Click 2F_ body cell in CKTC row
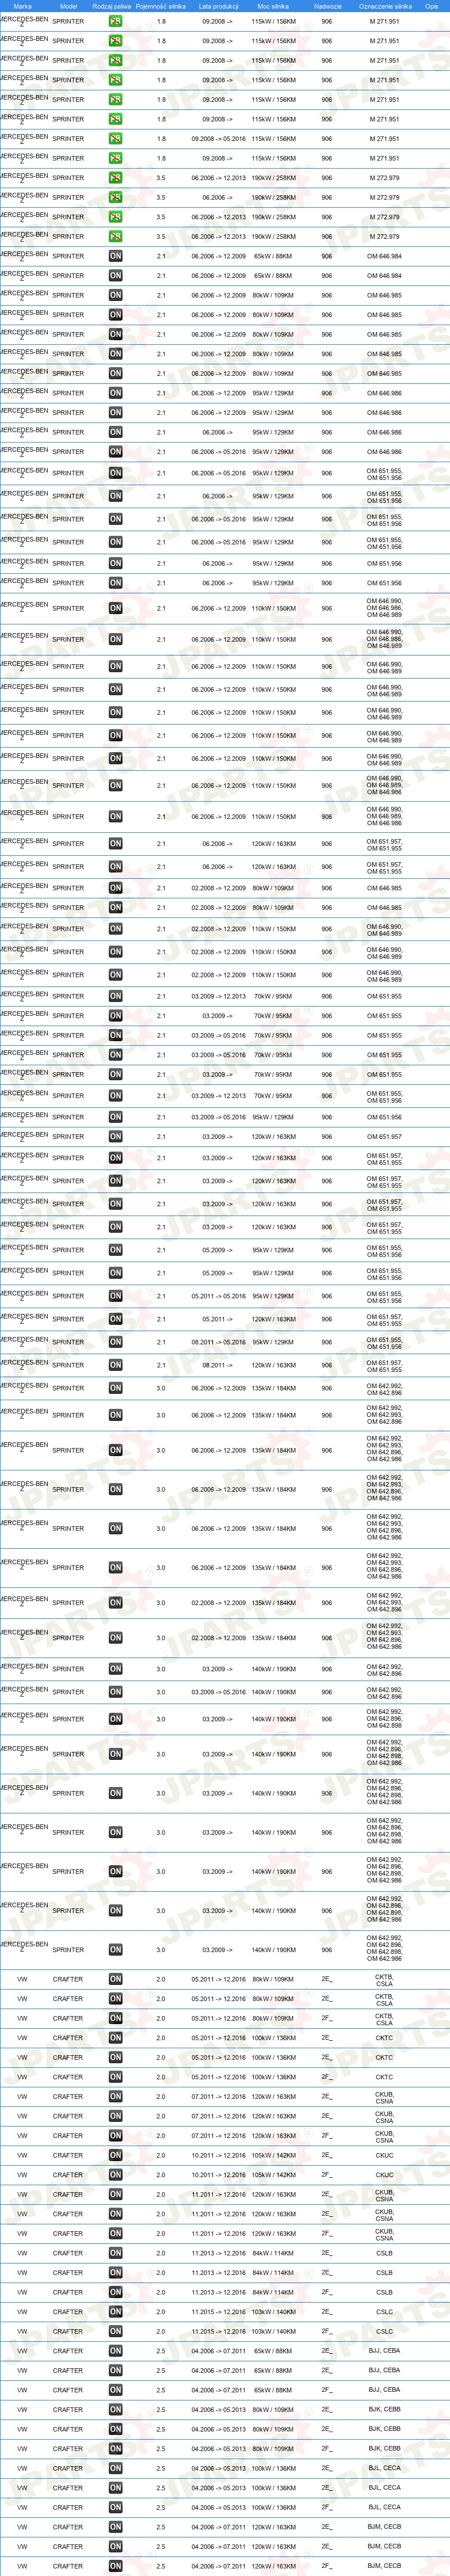Viewport: 450px width, 2576px height. tap(326, 2077)
